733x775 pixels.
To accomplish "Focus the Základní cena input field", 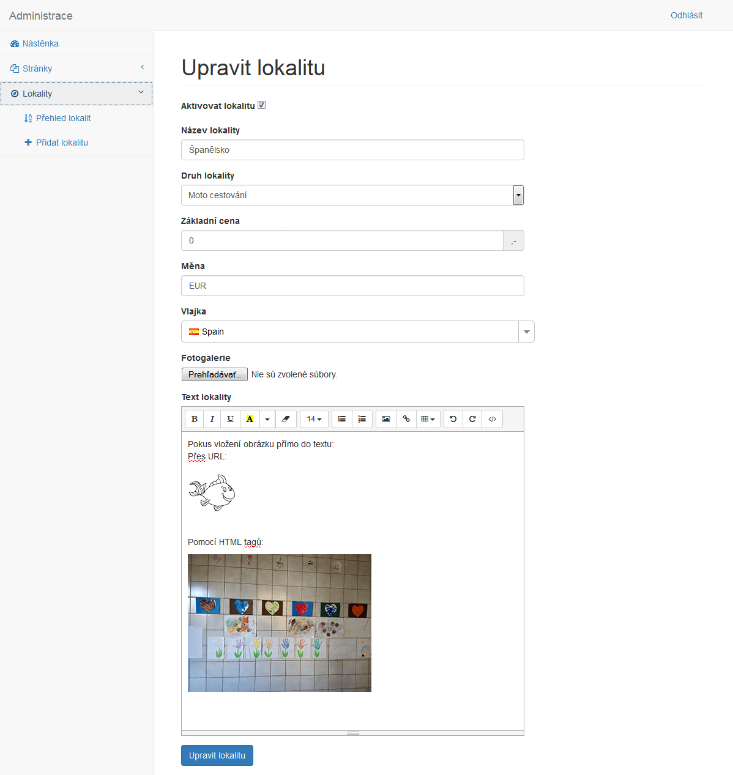I will coord(342,240).
